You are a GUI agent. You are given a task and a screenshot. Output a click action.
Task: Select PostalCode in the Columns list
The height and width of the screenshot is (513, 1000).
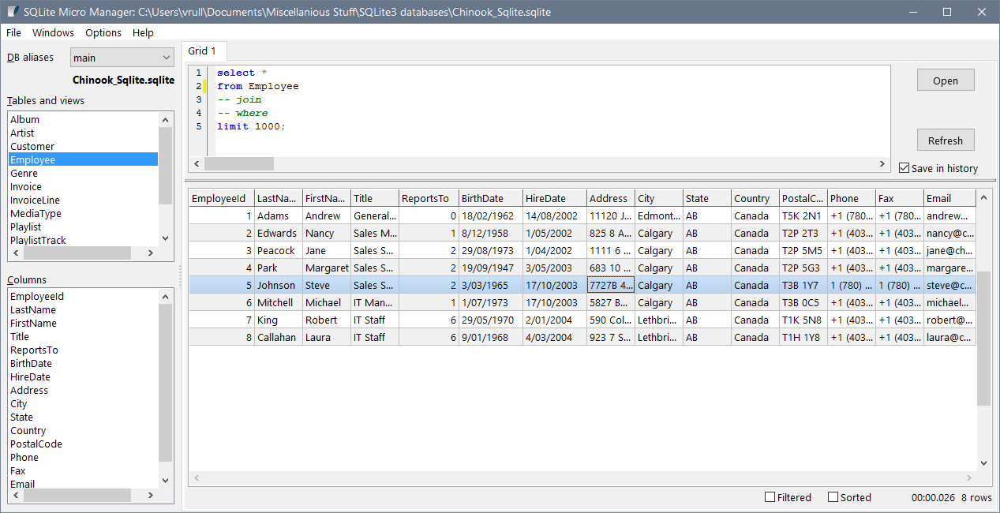(x=36, y=444)
